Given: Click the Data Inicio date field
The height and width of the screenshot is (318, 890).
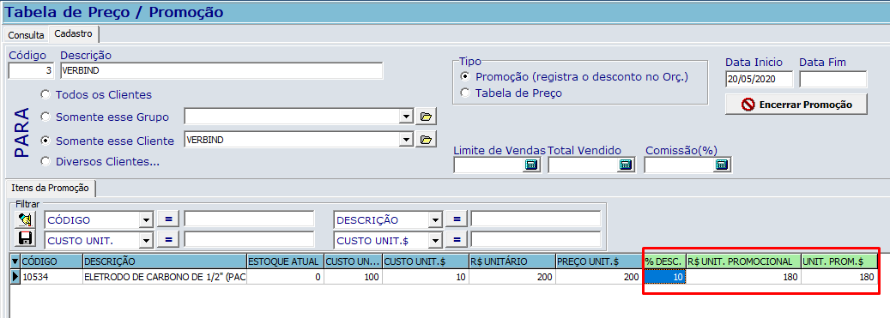Looking at the screenshot, I should pos(759,79).
